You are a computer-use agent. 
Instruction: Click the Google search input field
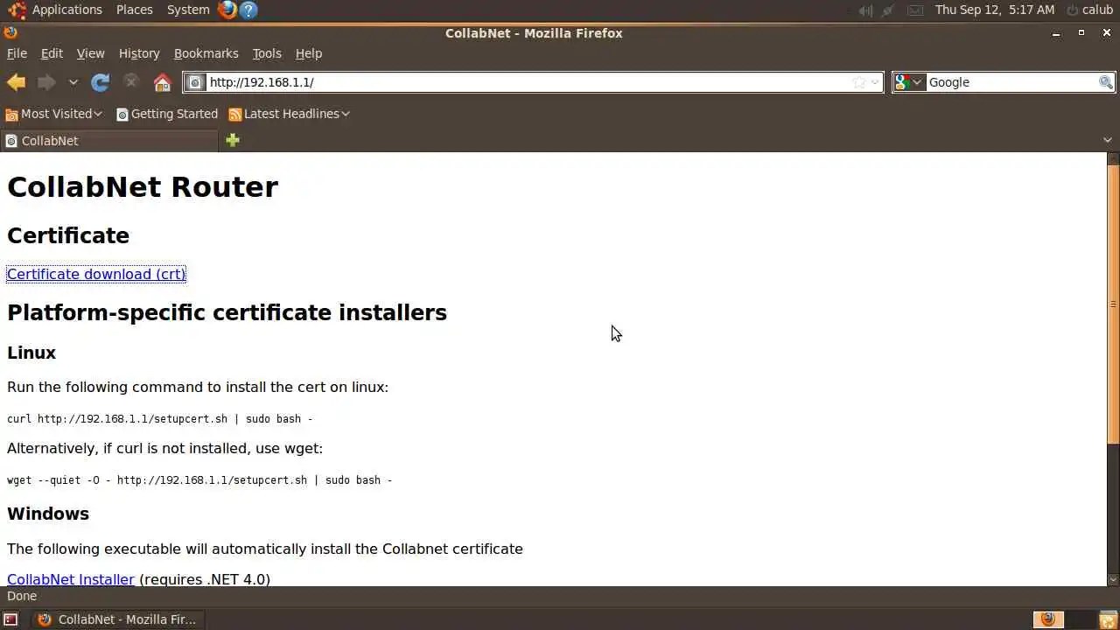pos(1011,82)
